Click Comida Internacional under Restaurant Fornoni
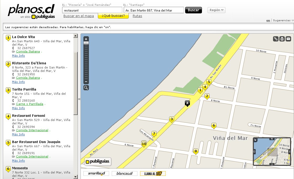294x179 pixels. pos(32,130)
